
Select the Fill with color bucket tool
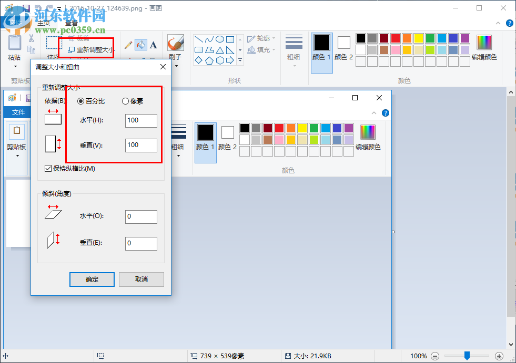(140, 44)
